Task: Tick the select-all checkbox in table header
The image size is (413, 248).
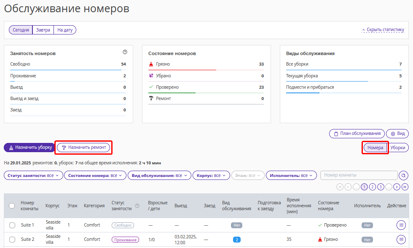Action: coord(12,206)
